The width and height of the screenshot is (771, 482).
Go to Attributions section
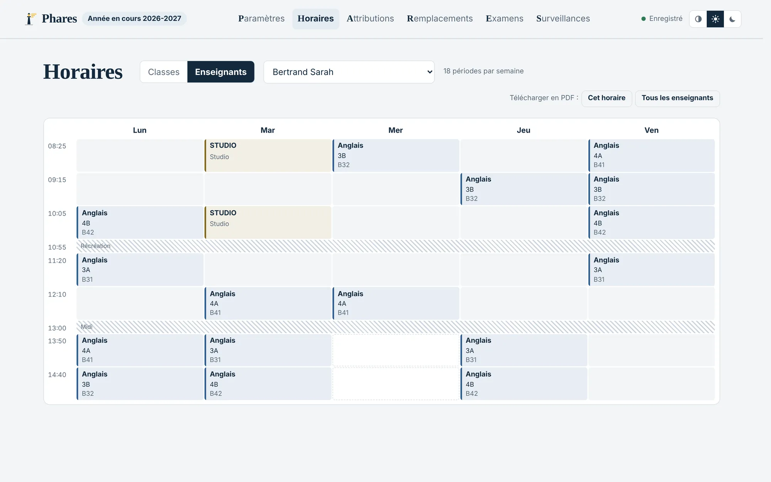370,19
